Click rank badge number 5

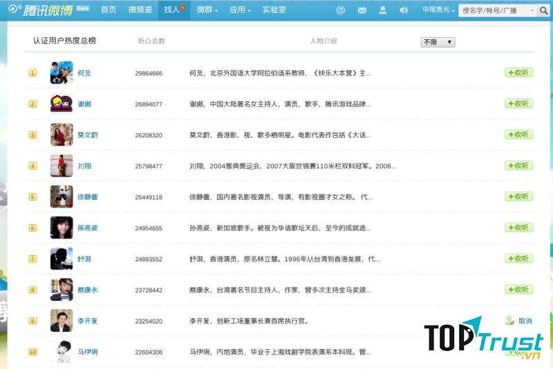pos(32,197)
